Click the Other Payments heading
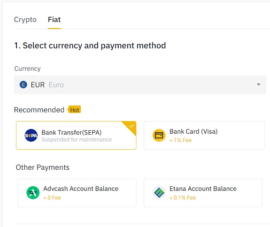The width and height of the screenshot is (270, 227). [x=43, y=167]
